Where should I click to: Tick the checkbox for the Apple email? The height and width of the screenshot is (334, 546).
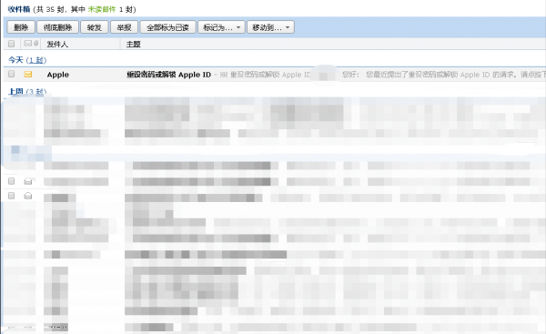pos(12,74)
